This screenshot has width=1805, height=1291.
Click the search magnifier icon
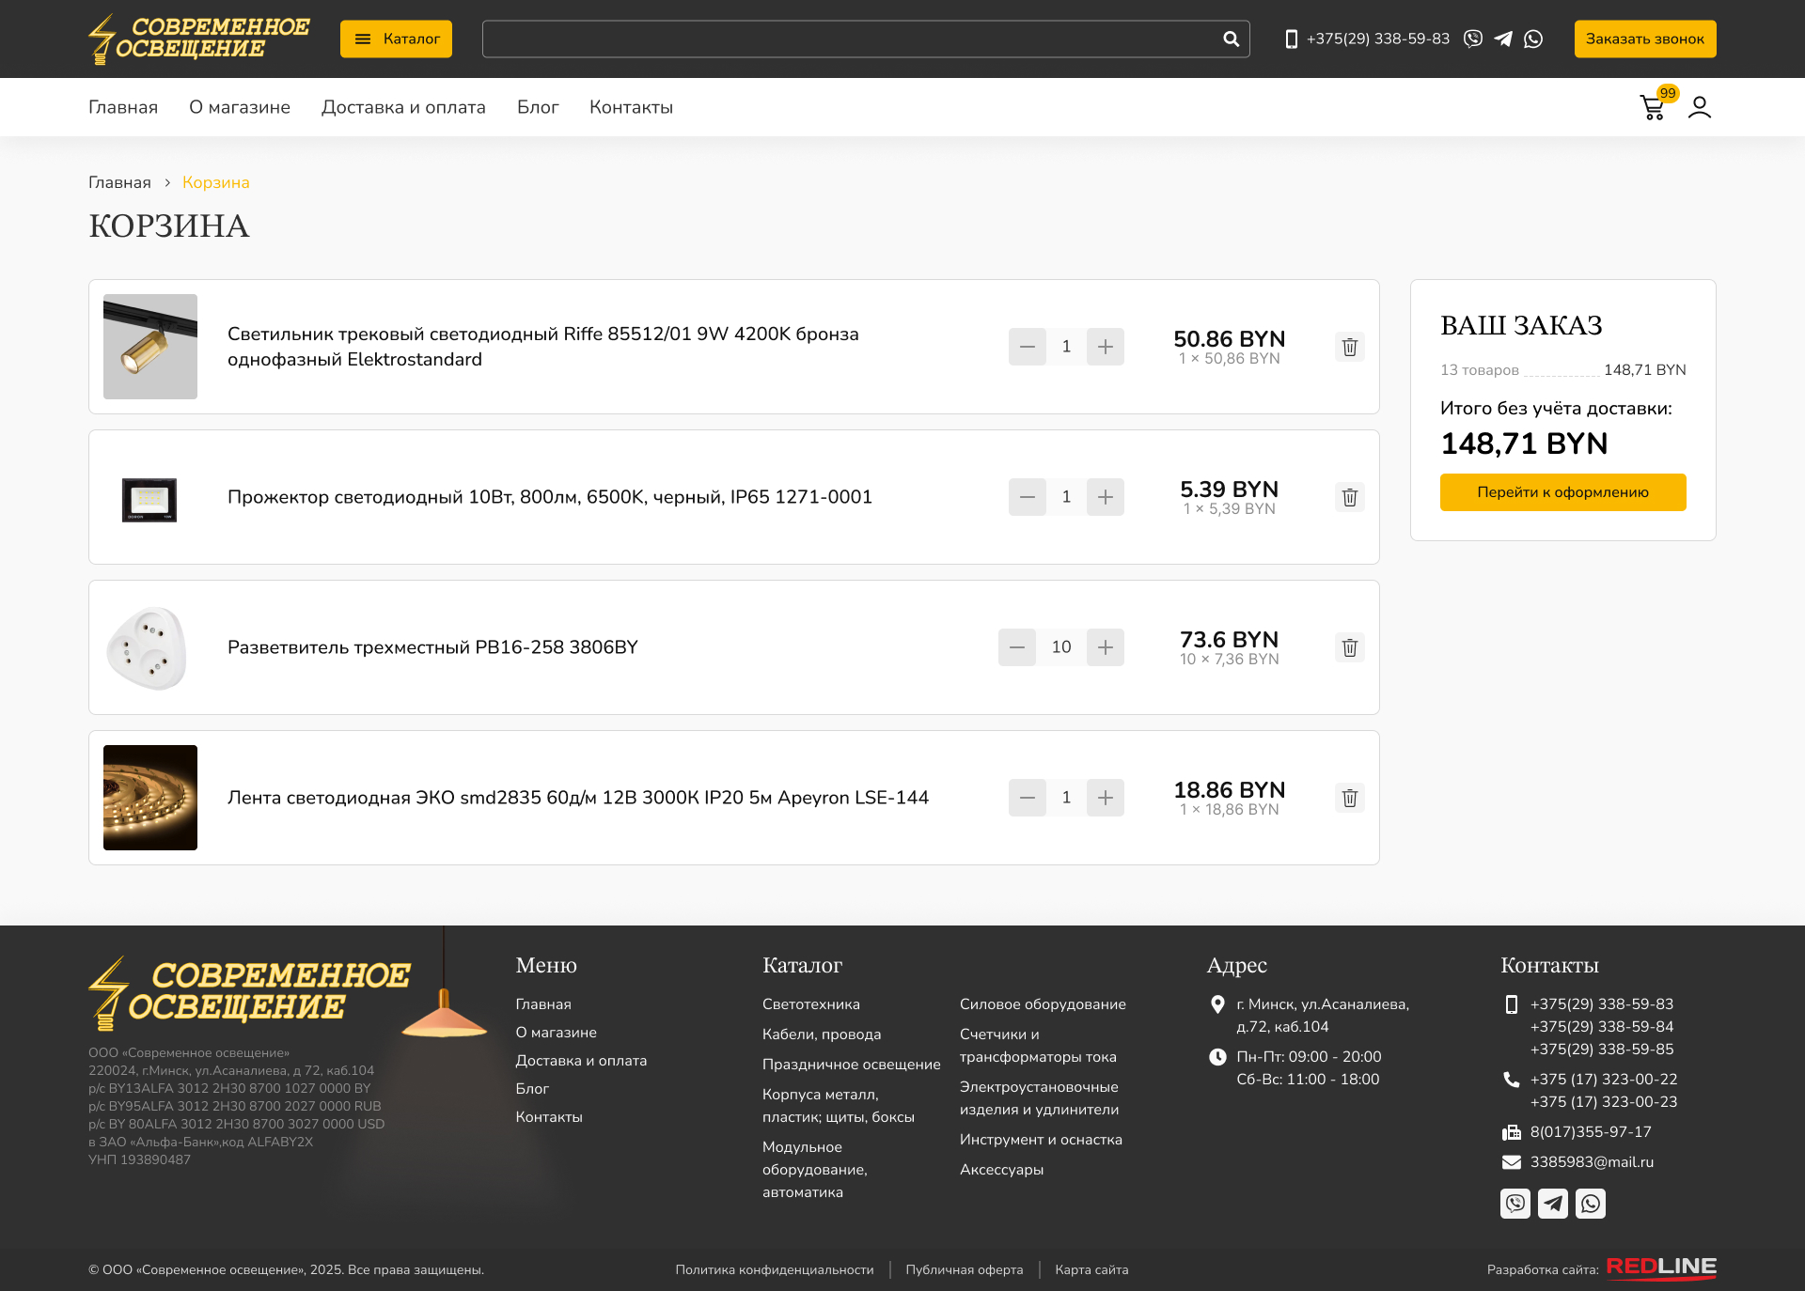click(x=1231, y=39)
